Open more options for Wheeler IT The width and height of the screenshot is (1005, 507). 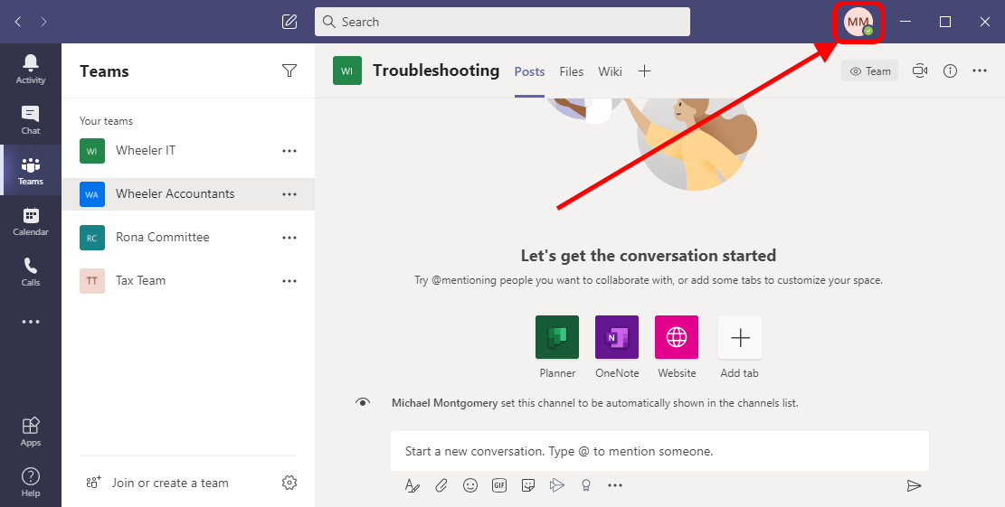point(289,151)
